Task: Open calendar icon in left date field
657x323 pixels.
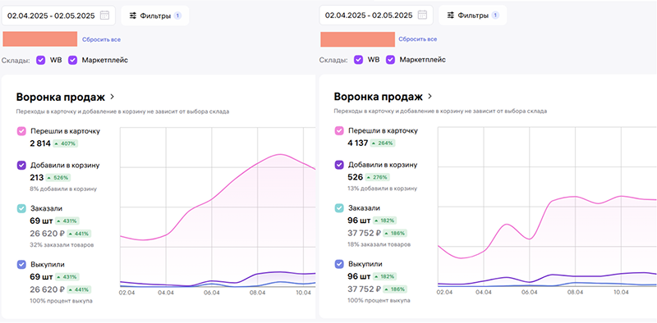Action: pos(105,16)
